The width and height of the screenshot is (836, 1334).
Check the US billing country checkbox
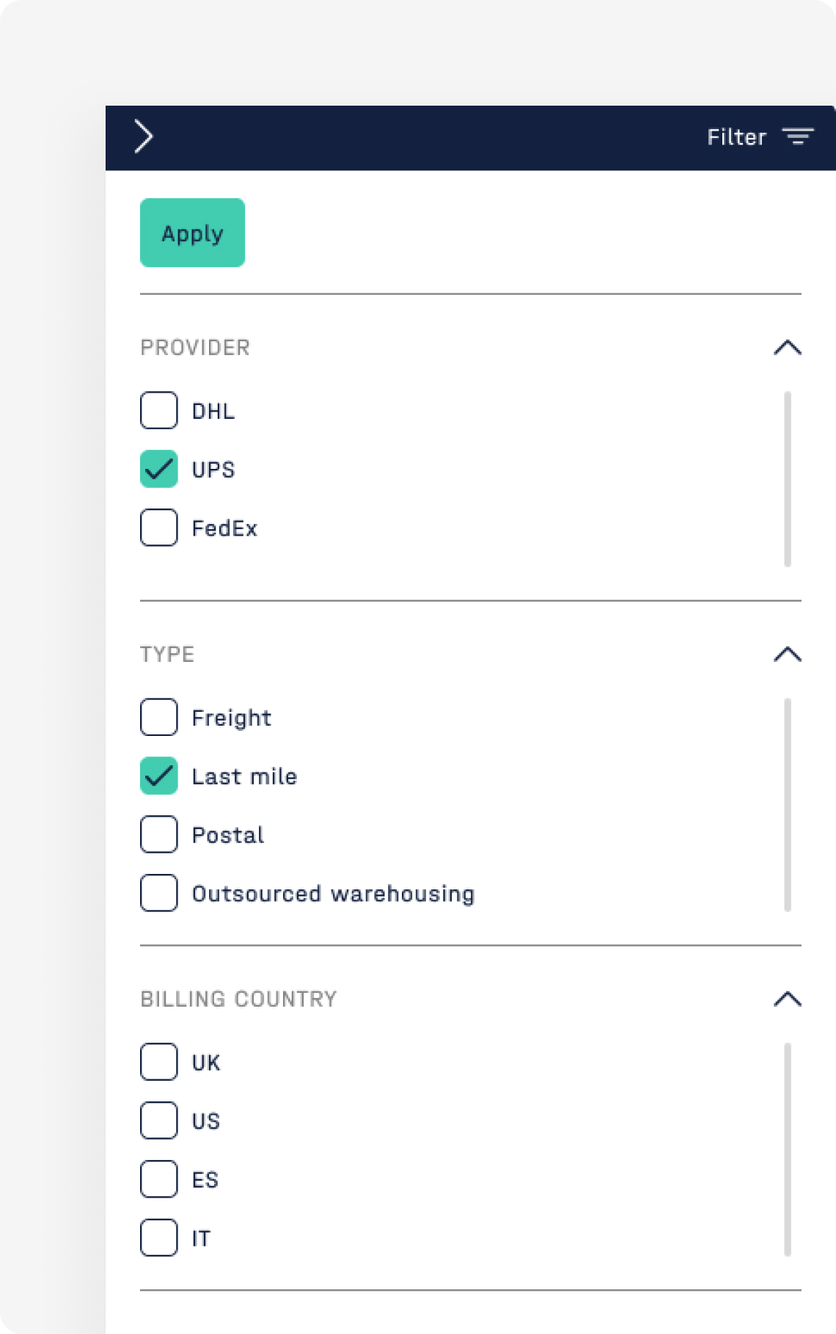click(159, 1120)
